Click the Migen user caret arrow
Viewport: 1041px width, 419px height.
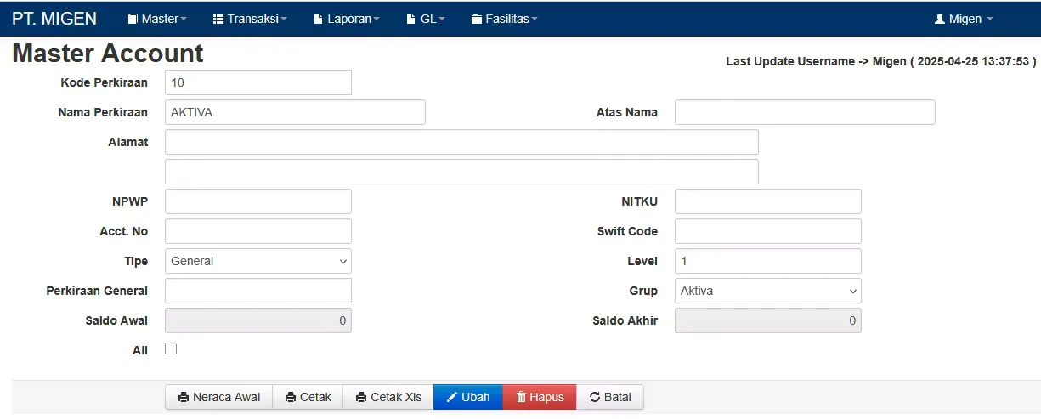click(989, 20)
